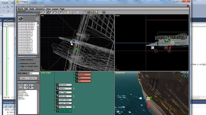Click the last gray icon in the editor toolbar
Screen dimensions: 206x115
click(x=104, y=12)
